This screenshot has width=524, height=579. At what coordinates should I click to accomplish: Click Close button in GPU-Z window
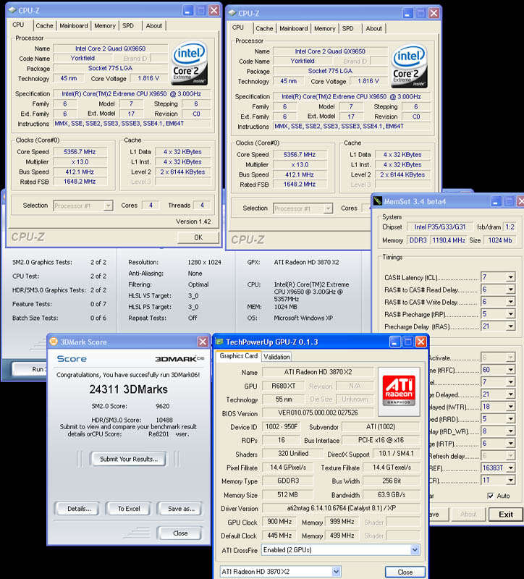(405, 572)
